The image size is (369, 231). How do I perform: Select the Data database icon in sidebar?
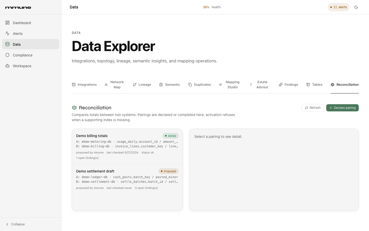[7, 44]
